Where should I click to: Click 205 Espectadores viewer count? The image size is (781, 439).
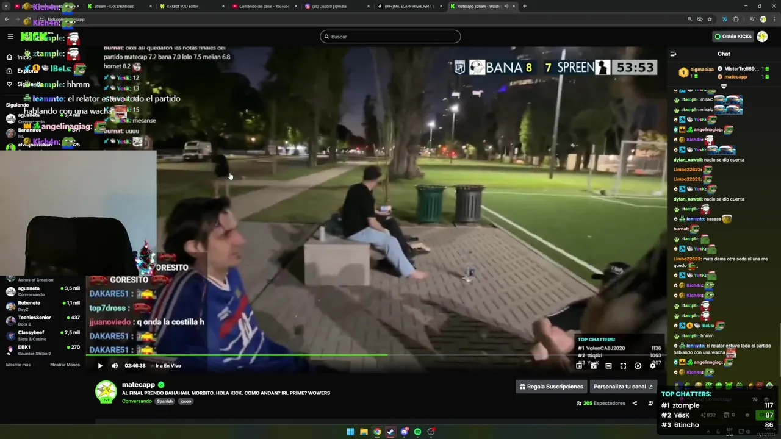[x=601, y=403]
